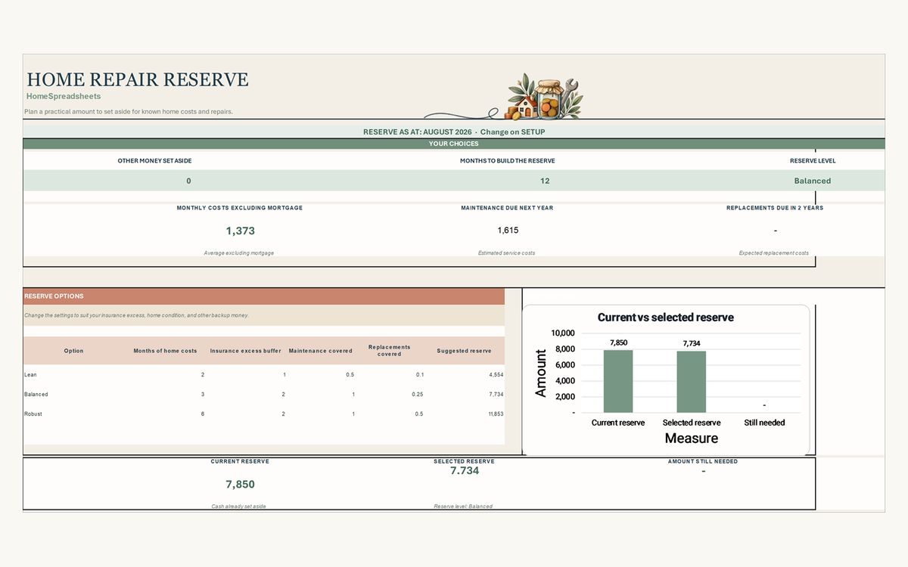Click the Selected reserve bar in the chart
The image size is (908, 567).
691,382
